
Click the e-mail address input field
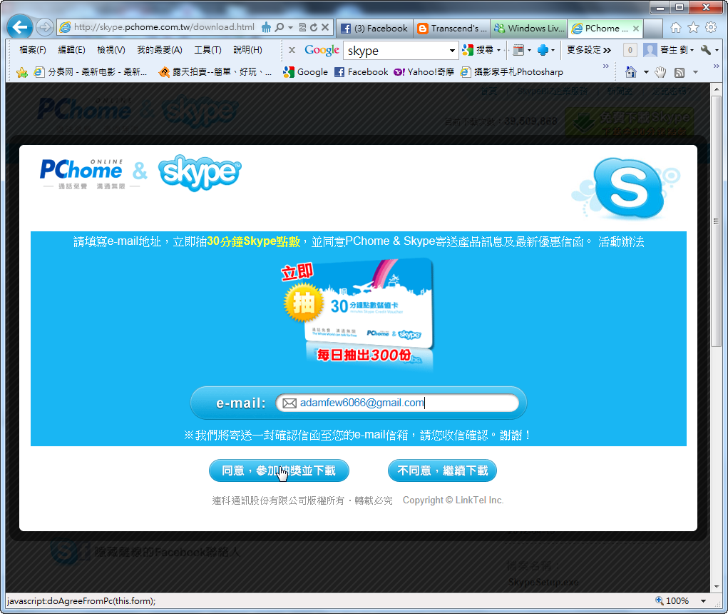pos(397,403)
